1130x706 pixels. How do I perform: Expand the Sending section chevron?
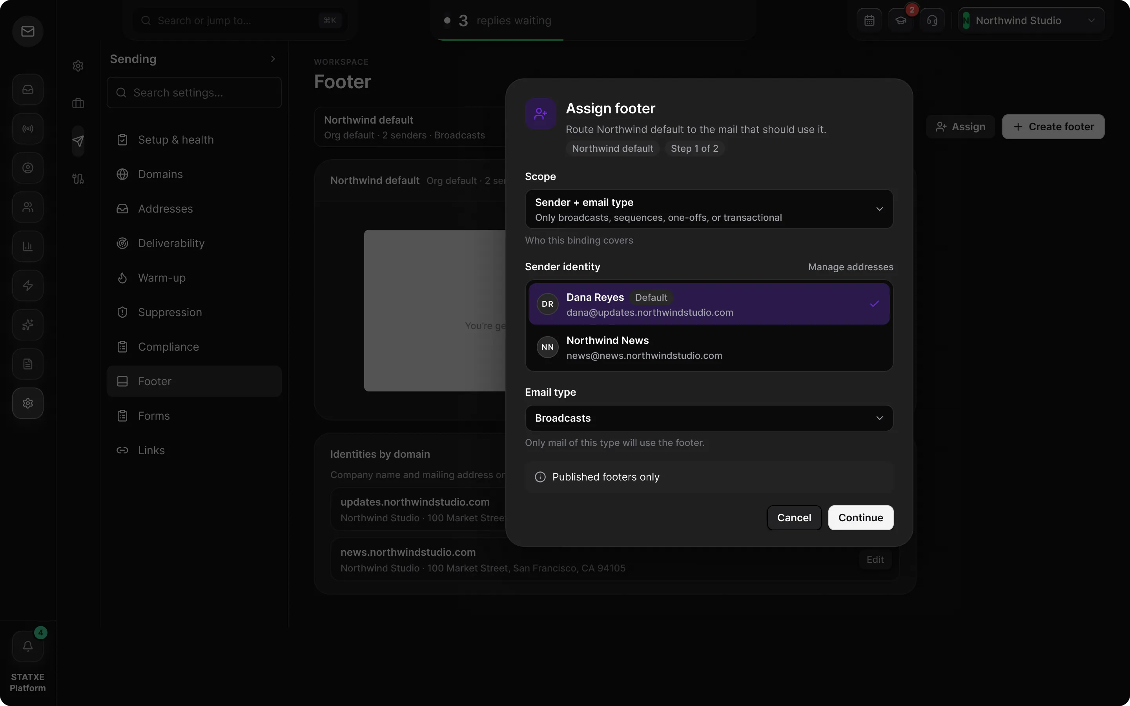pyautogui.click(x=273, y=59)
